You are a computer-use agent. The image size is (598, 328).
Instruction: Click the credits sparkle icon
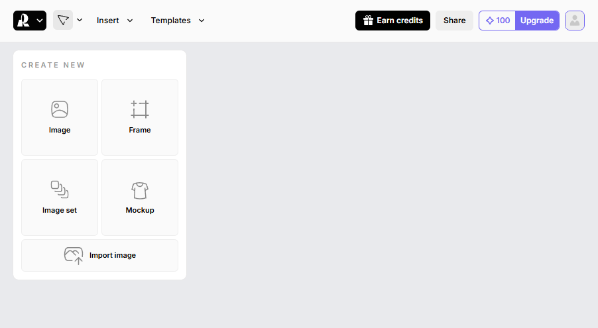(490, 21)
